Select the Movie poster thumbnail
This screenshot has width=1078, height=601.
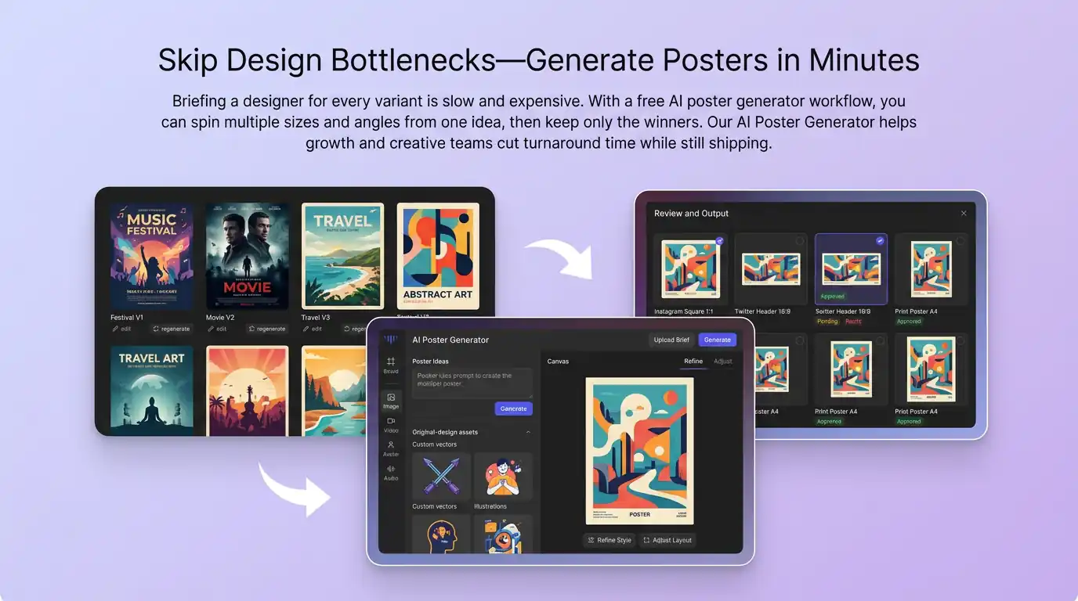point(248,256)
